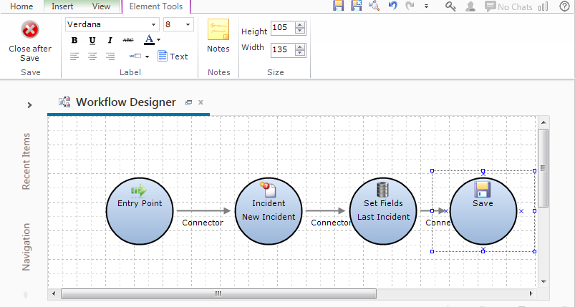The width and height of the screenshot is (575, 307).
Task: Toggle underline formatting
Action: click(92, 40)
